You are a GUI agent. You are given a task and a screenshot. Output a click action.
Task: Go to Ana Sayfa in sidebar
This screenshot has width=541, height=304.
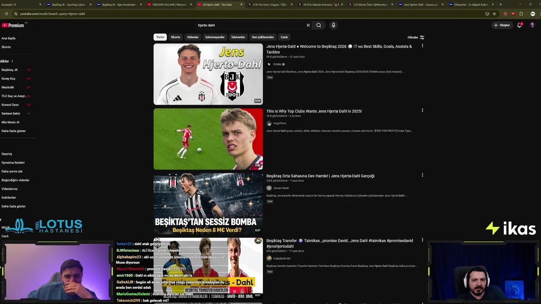coord(8,38)
